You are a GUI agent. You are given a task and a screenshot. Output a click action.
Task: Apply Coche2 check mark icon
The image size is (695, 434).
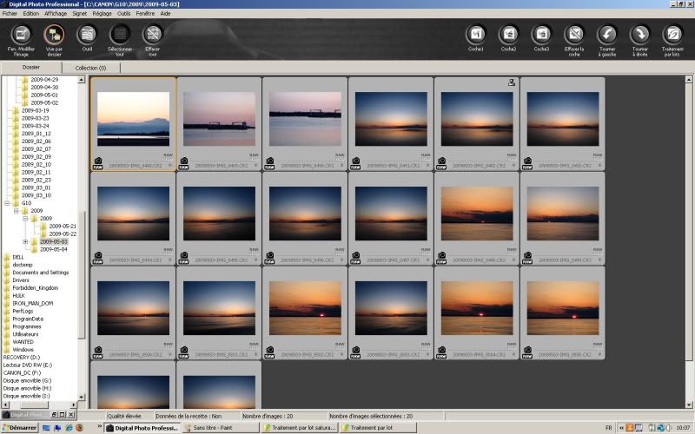tap(508, 35)
